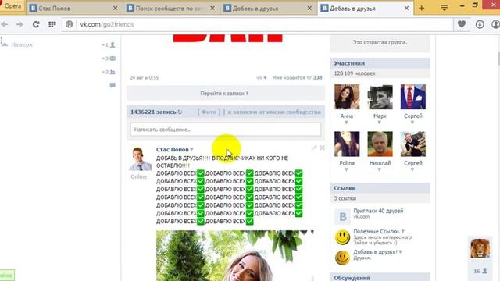Reload the current page
The width and height of the screenshot is (500, 281).
click(x=36, y=24)
